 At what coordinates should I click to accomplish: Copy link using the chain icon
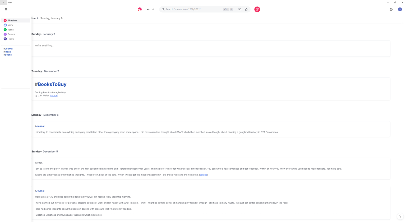click(x=239, y=9)
